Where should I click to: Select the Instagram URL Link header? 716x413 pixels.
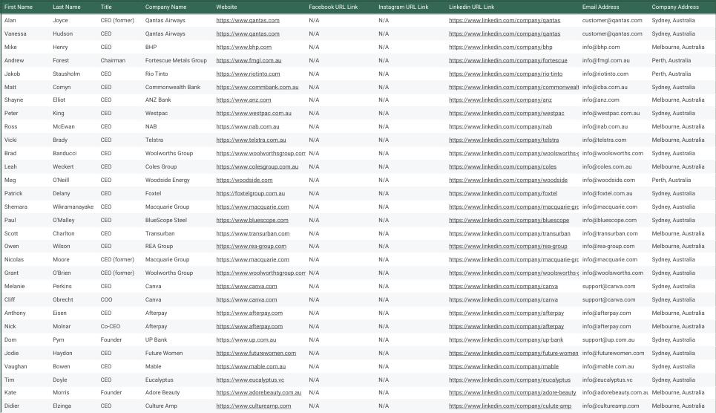click(x=403, y=7)
